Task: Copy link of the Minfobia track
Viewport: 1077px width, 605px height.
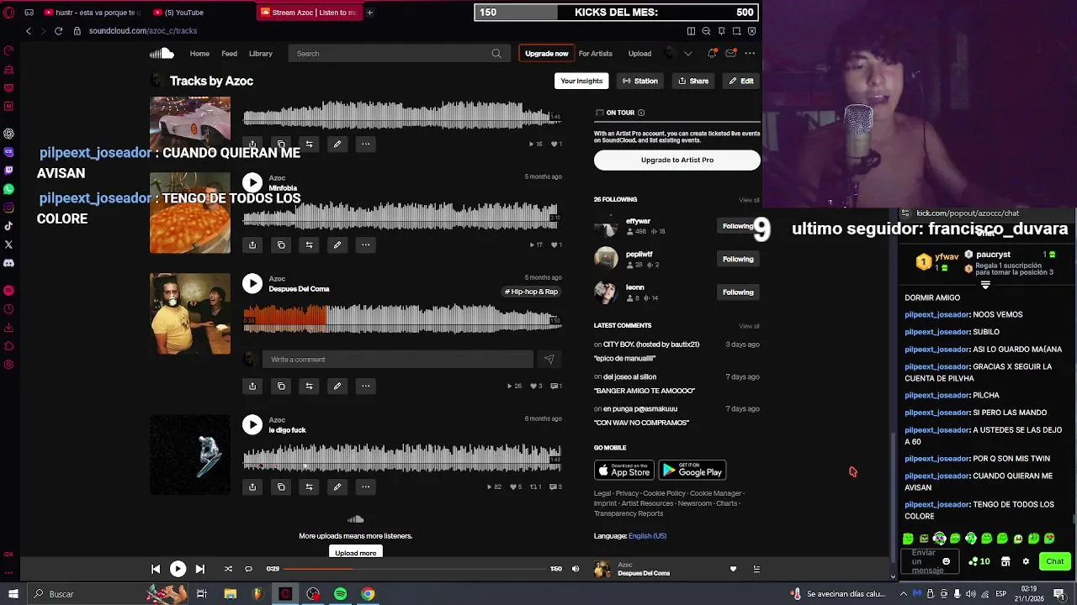Action: coord(281,245)
